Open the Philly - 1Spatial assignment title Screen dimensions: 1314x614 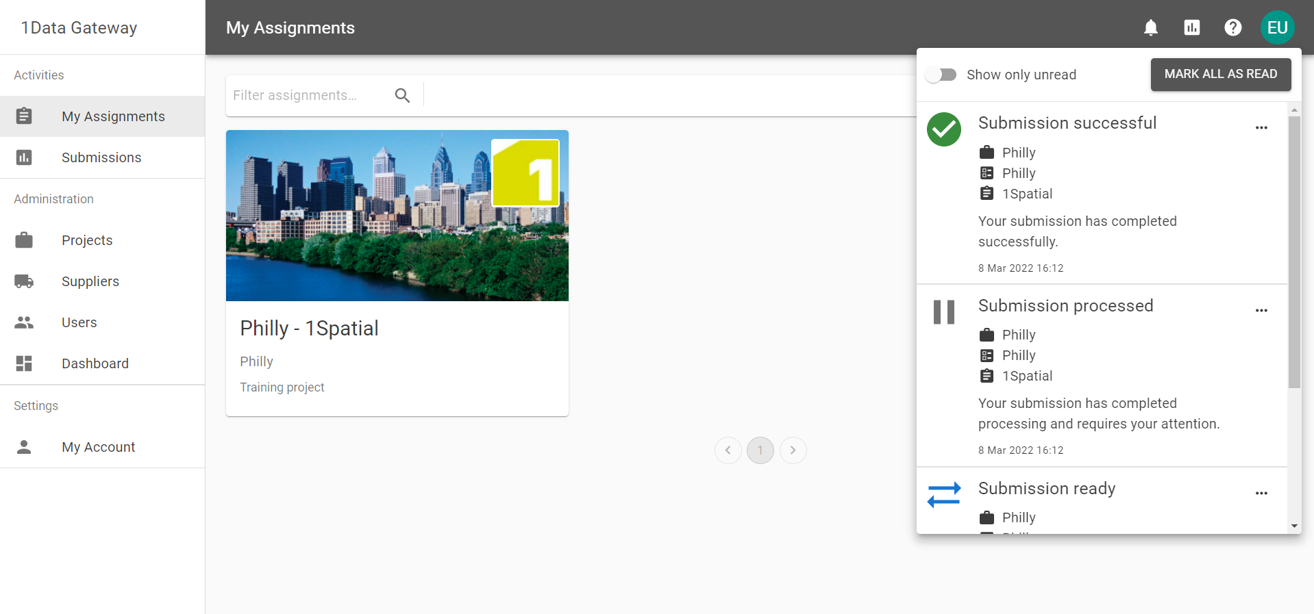tap(309, 329)
